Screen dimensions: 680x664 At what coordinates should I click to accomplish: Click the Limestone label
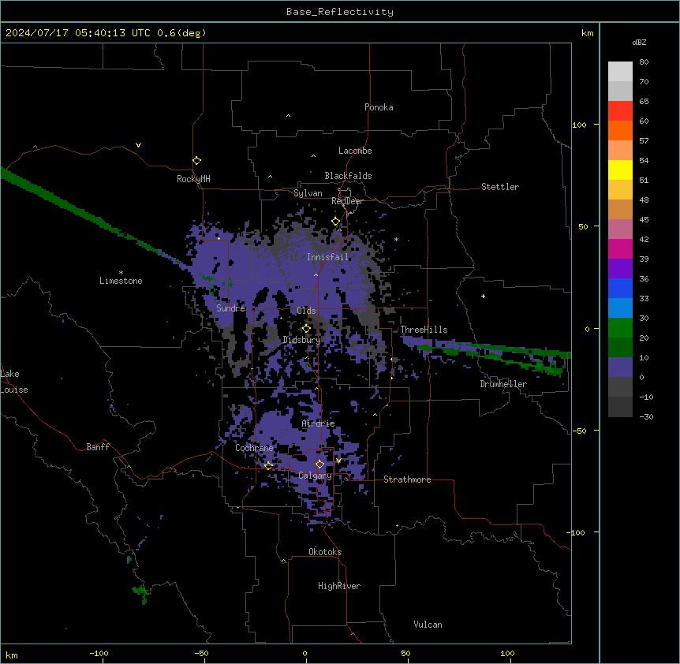click(121, 281)
